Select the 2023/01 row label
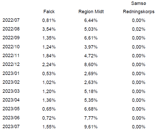 click(x=11, y=73)
